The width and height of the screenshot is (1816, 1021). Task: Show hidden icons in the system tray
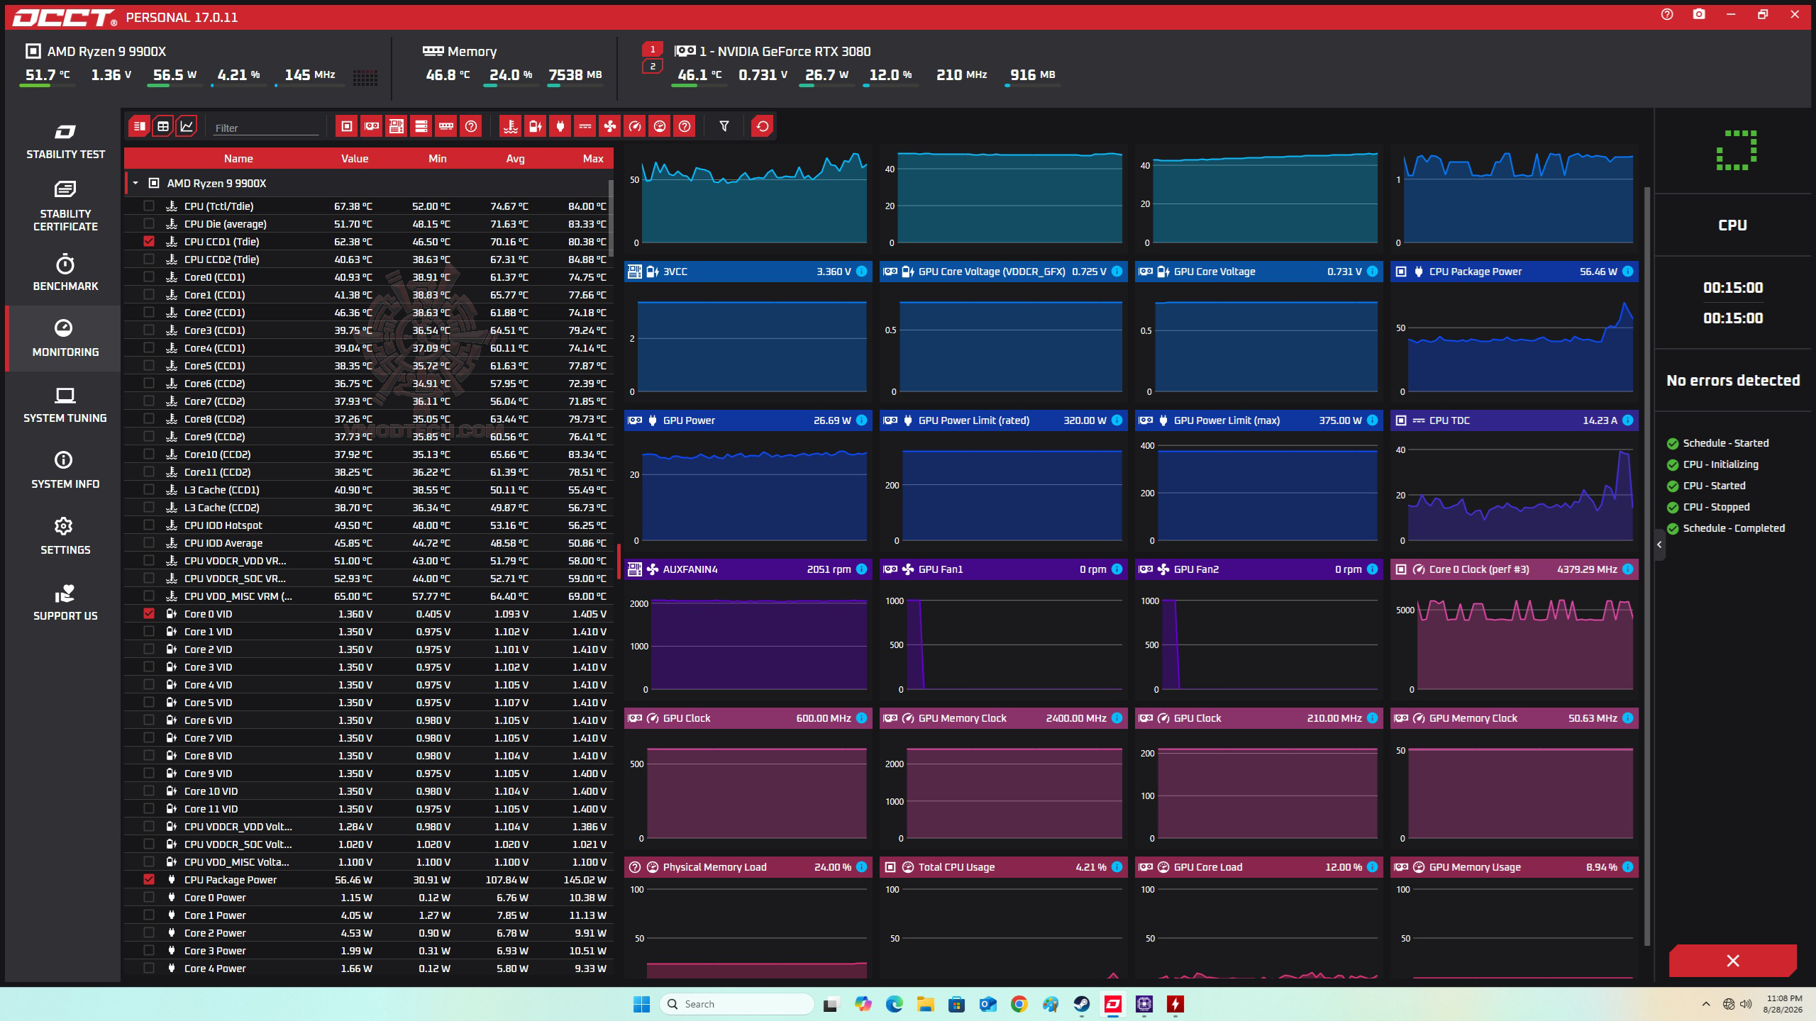[x=1705, y=1004]
